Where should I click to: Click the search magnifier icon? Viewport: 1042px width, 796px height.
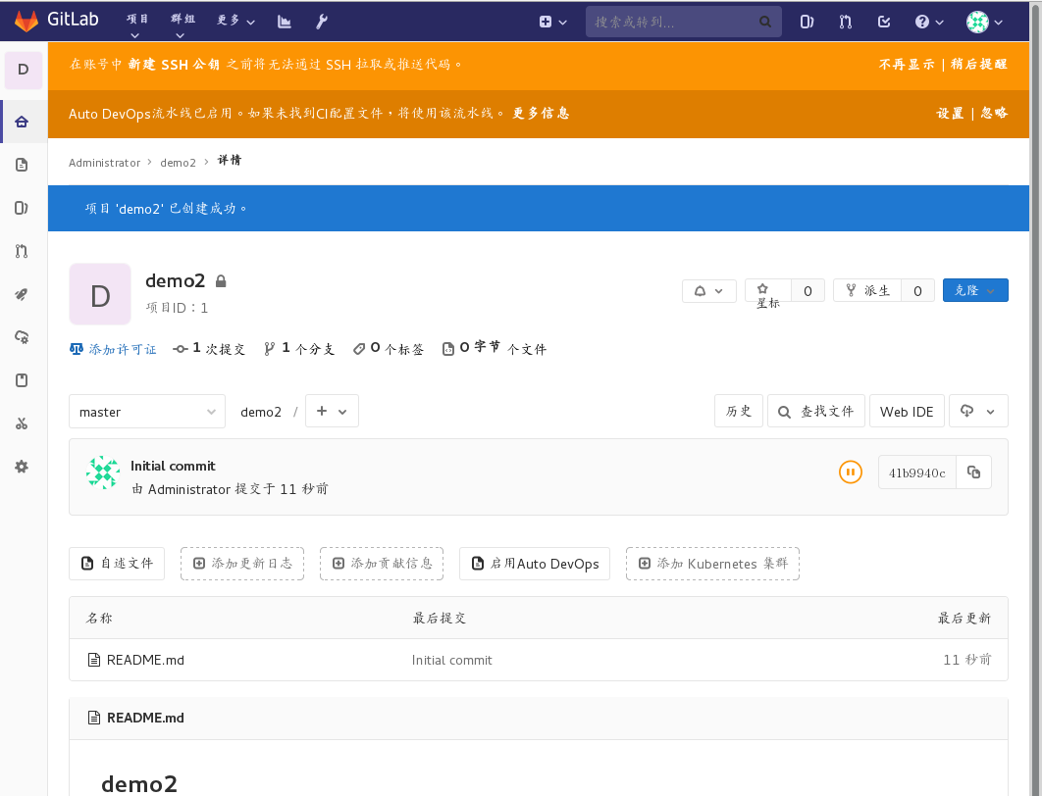pyautogui.click(x=765, y=22)
